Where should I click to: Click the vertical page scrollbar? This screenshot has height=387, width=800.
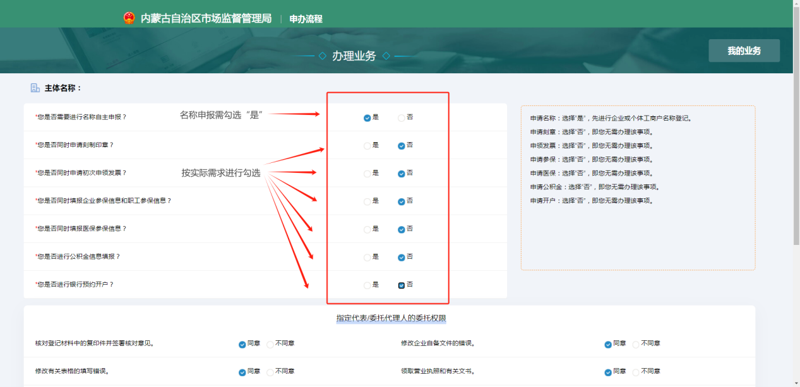pyautogui.click(x=796, y=126)
